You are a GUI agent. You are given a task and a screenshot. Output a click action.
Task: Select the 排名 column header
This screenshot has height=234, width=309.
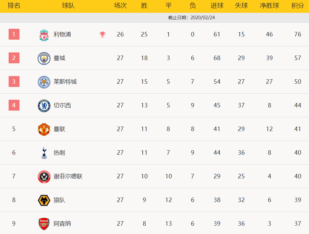pyautogui.click(x=14, y=5)
